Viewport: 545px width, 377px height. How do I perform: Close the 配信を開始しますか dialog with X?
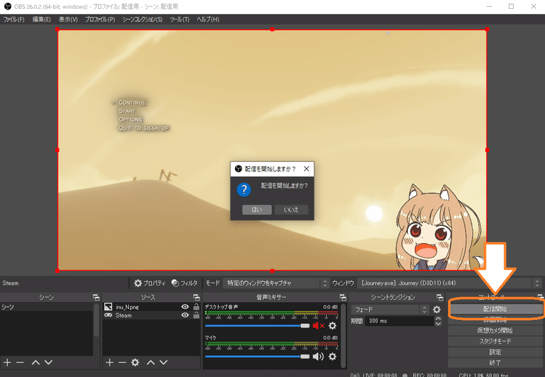pos(306,169)
